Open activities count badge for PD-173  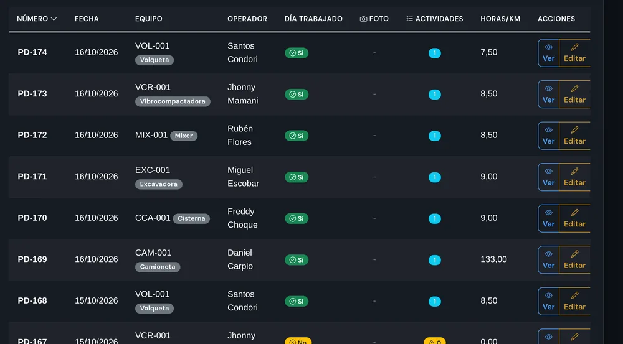(435, 94)
